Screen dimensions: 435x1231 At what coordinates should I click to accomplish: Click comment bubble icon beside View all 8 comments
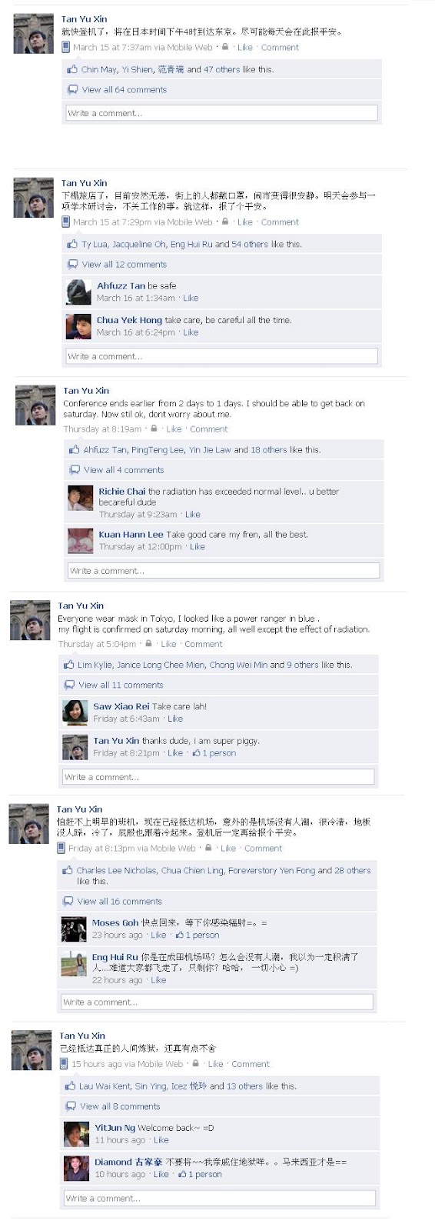click(x=71, y=1106)
